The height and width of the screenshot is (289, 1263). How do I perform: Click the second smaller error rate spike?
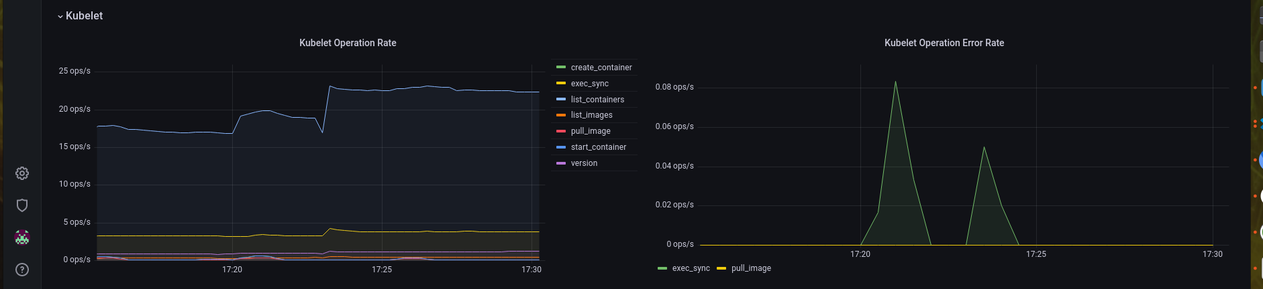(984, 147)
